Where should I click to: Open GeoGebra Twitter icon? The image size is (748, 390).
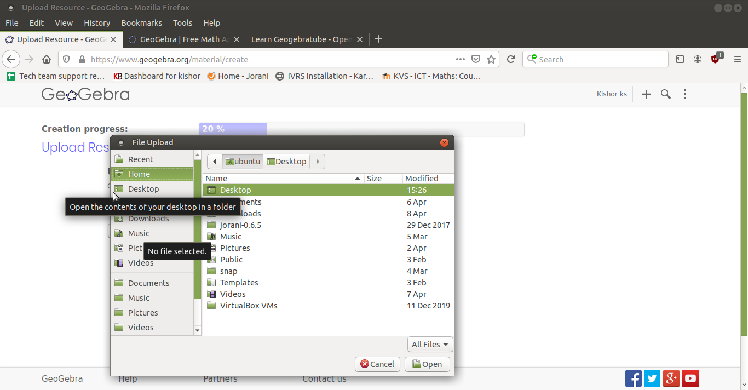[x=652, y=378]
